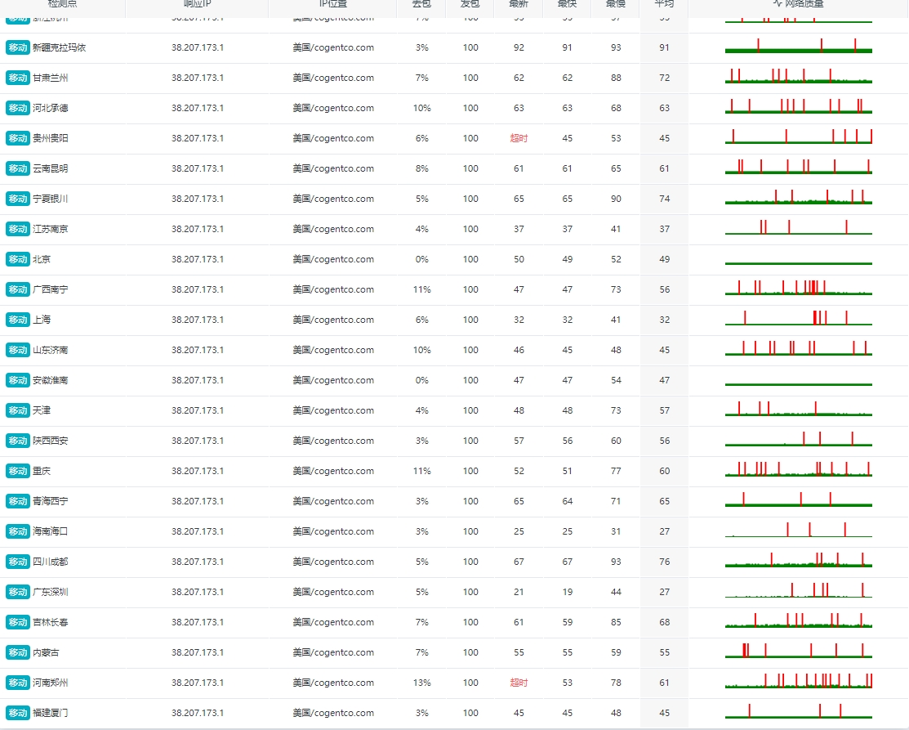Screen dimensions: 909x730
Task: Select the 移动 tag for 内蒙古
Action: (x=17, y=653)
